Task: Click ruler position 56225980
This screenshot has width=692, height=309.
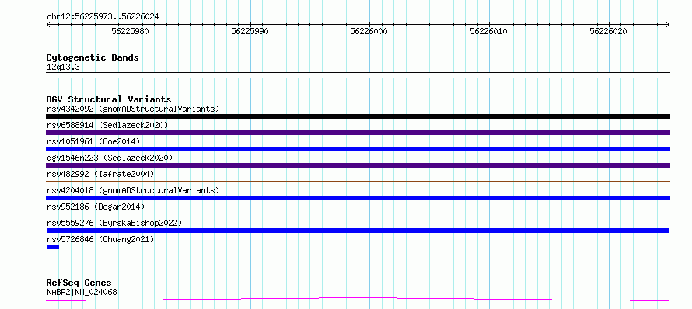Action: (130, 31)
